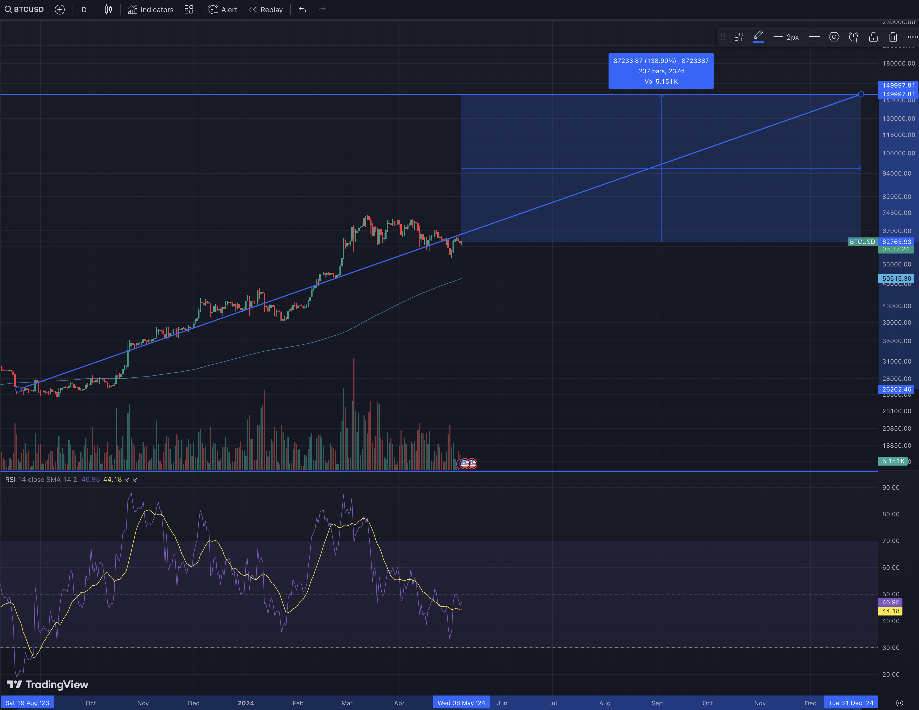Change the candlestick chart type
Screen dimensions: 919x710
tap(108, 9)
